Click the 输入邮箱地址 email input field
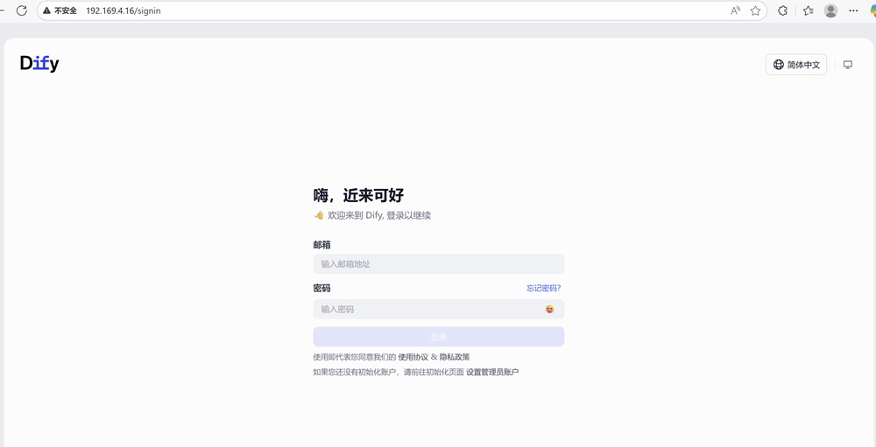The image size is (876, 447). [439, 264]
